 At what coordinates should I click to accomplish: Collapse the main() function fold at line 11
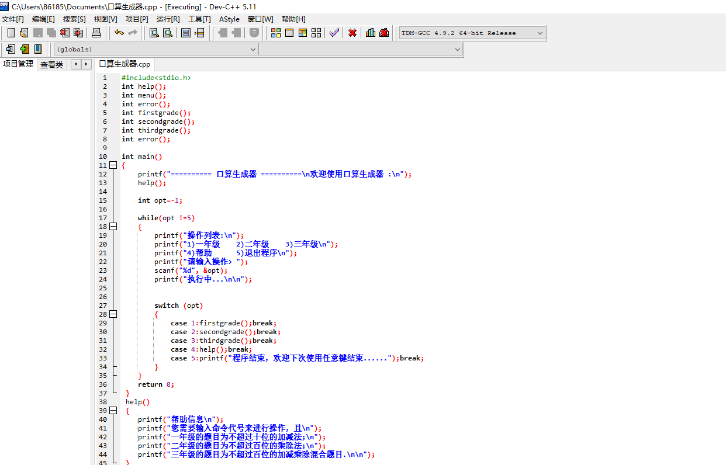click(x=113, y=165)
